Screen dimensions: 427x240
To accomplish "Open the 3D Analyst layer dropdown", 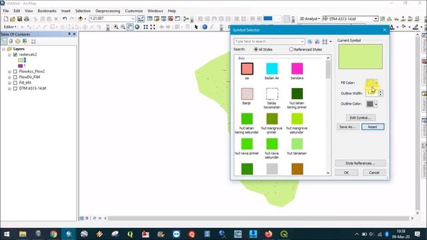I will tap(376, 19).
